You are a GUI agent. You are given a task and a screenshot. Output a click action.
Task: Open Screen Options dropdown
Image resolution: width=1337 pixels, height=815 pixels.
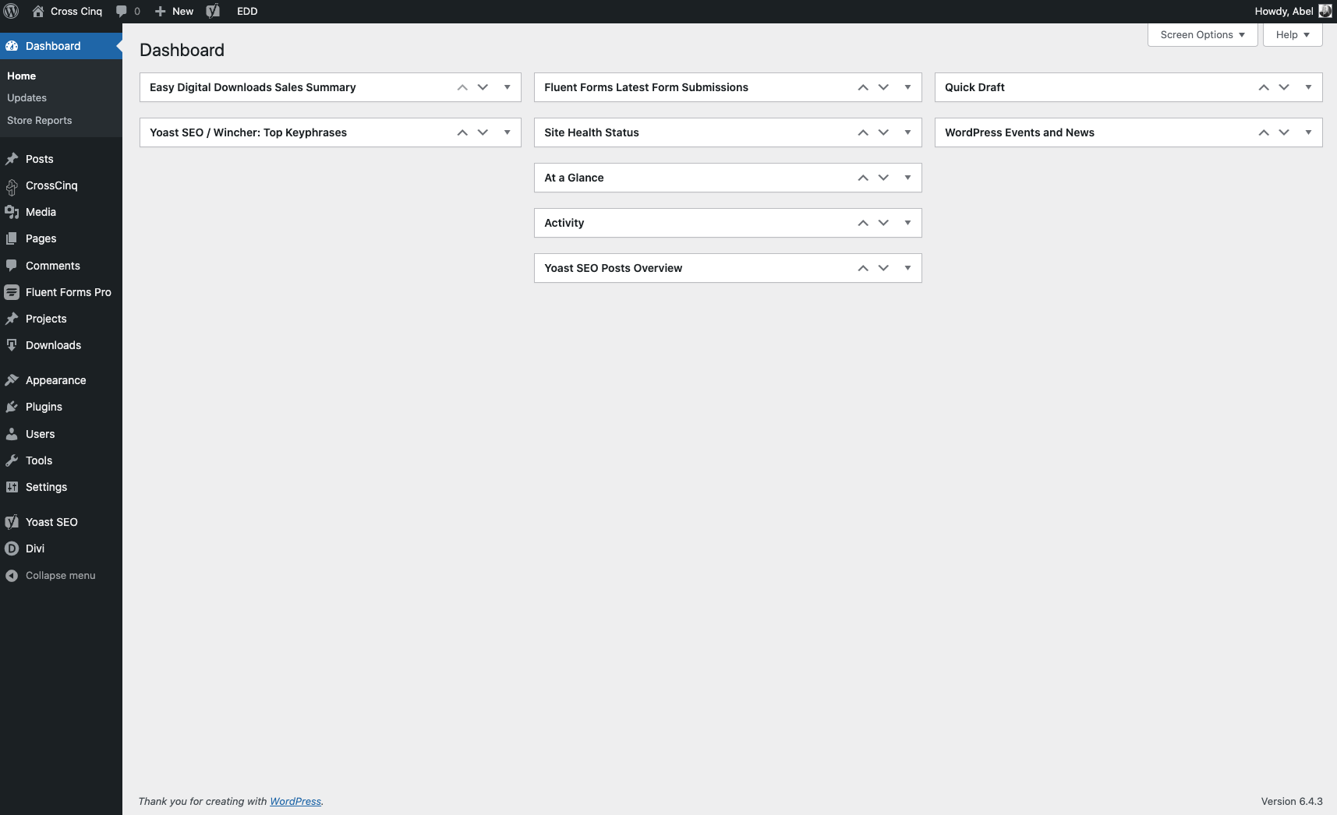pyautogui.click(x=1202, y=35)
